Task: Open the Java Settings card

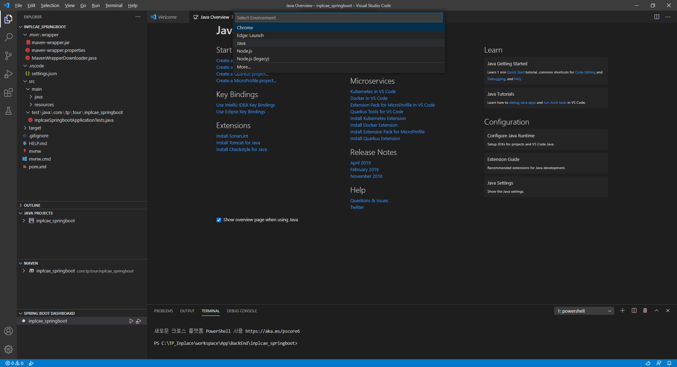Action: point(546,187)
